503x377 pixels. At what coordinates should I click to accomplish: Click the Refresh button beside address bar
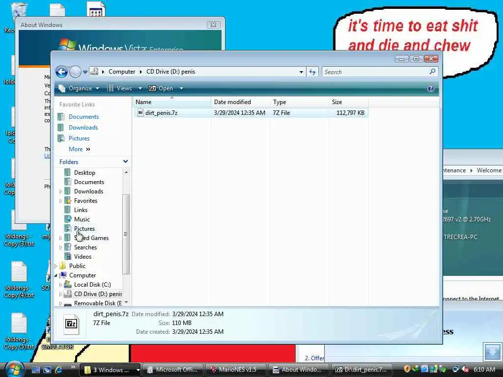point(312,72)
